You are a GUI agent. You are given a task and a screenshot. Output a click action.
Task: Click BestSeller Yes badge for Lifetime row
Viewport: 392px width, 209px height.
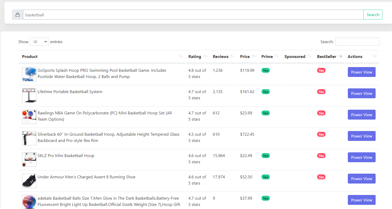click(321, 92)
